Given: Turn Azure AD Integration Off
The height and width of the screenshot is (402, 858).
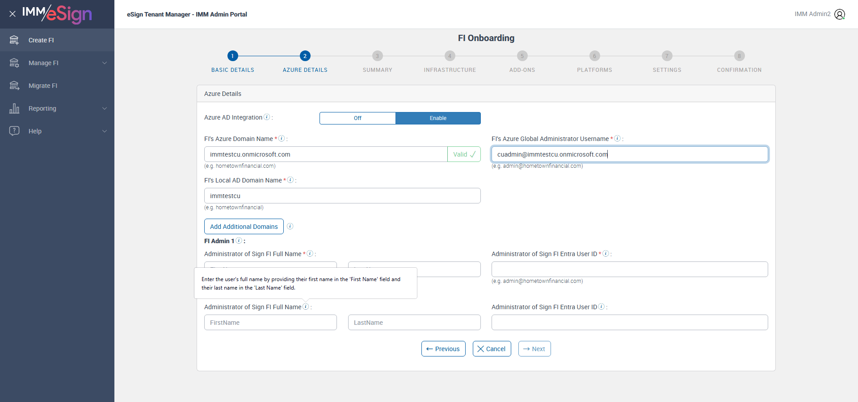Looking at the screenshot, I should coord(357,118).
